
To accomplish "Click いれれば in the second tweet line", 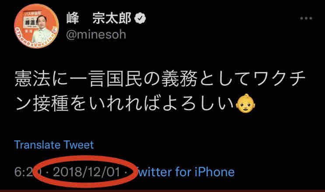I will [x=125, y=103].
